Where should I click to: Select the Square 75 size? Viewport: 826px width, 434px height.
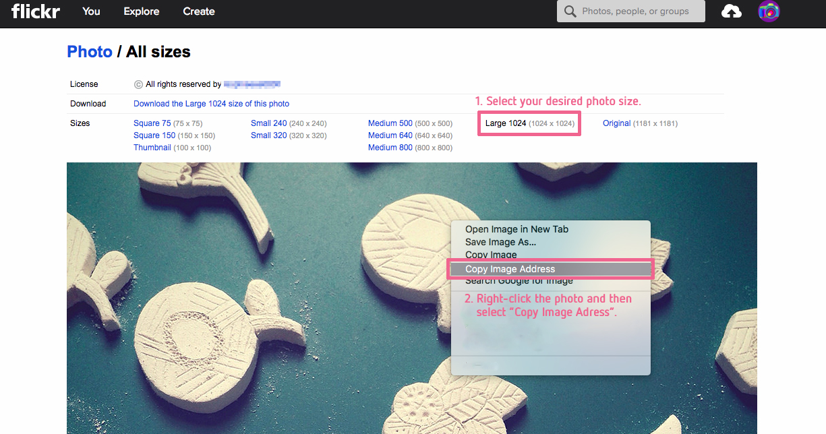tap(152, 123)
